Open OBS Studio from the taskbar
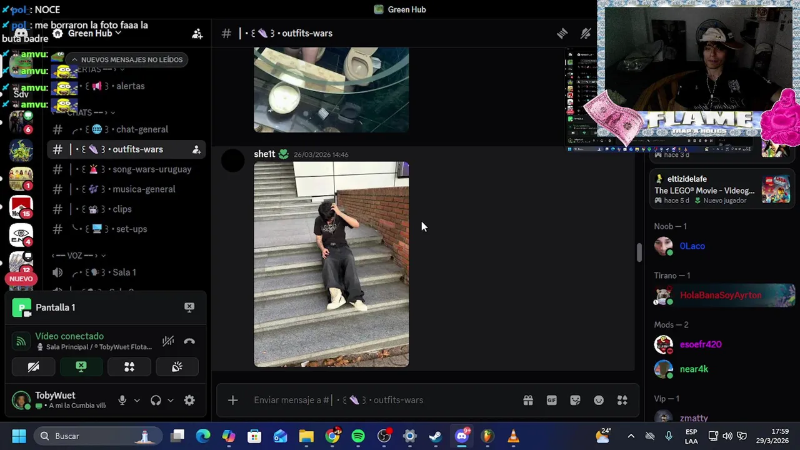This screenshot has height=450, width=800. [x=384, y=436]
